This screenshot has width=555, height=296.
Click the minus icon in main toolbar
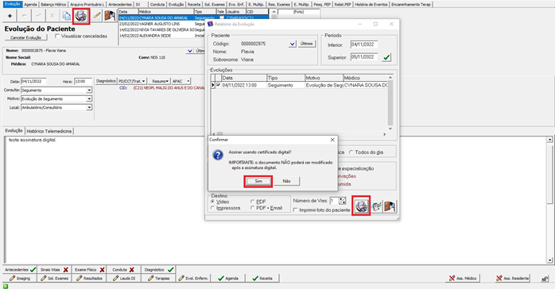point(24,16)
